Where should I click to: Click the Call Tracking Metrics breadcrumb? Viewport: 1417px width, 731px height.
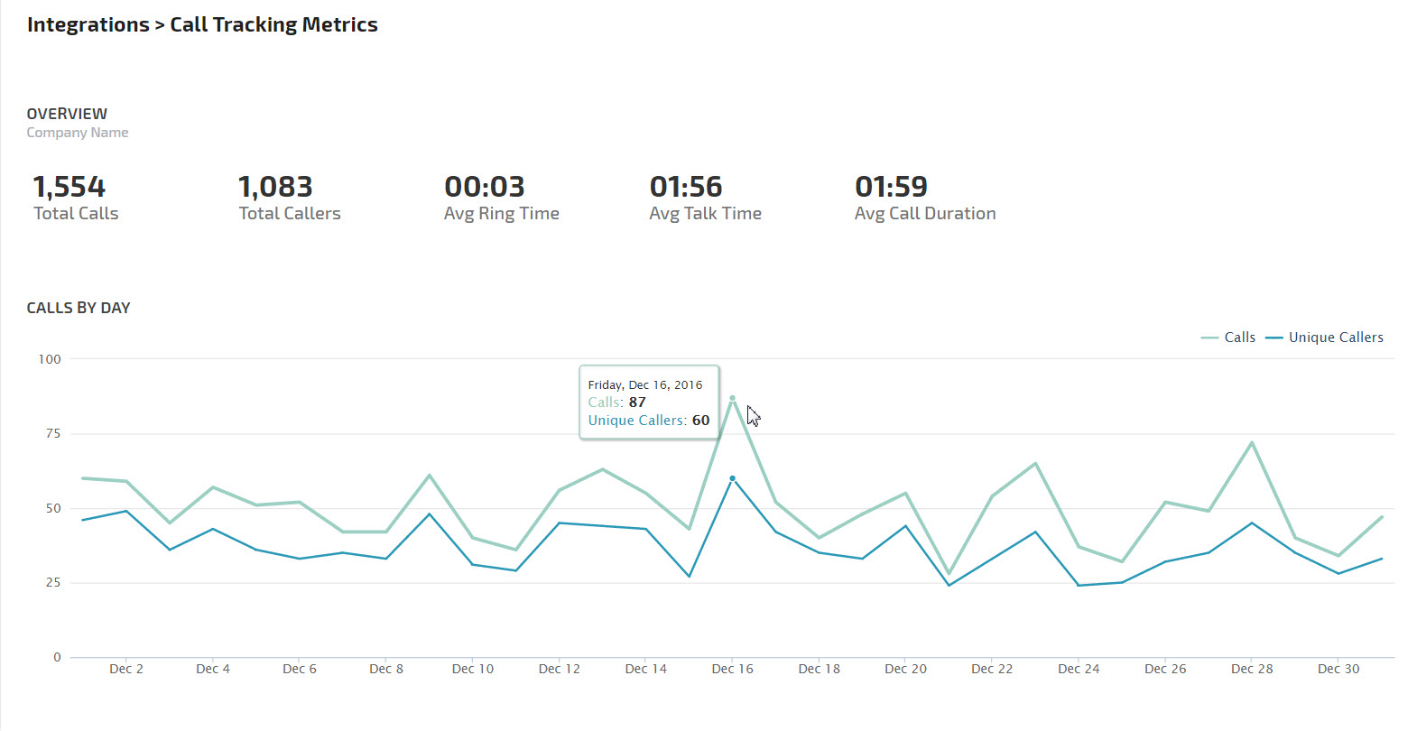[273, 25]
